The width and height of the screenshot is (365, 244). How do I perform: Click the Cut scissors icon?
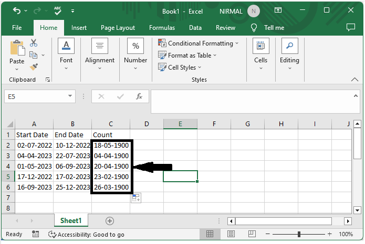[34, 43]
